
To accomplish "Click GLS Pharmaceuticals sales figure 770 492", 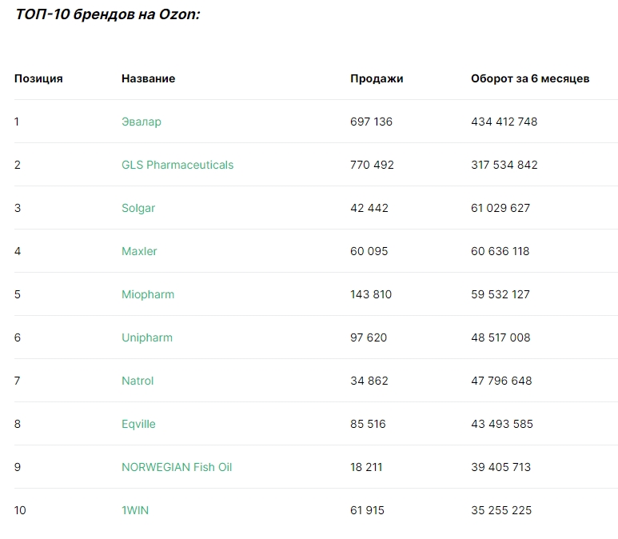I will point(372,165).
